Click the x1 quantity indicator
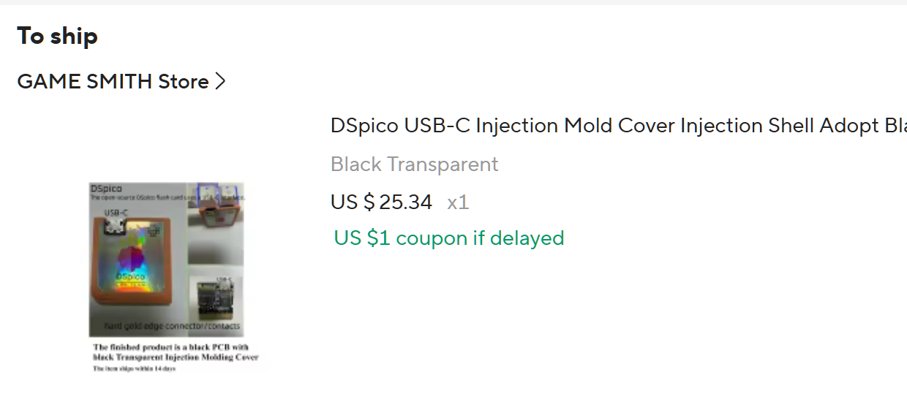The image size is (907, 394). (x=458, y=202)
